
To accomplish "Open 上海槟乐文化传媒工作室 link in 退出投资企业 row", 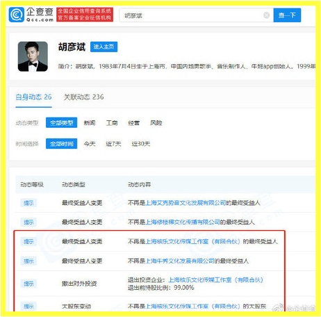I will pyautogui.click(x=216, y=280).
